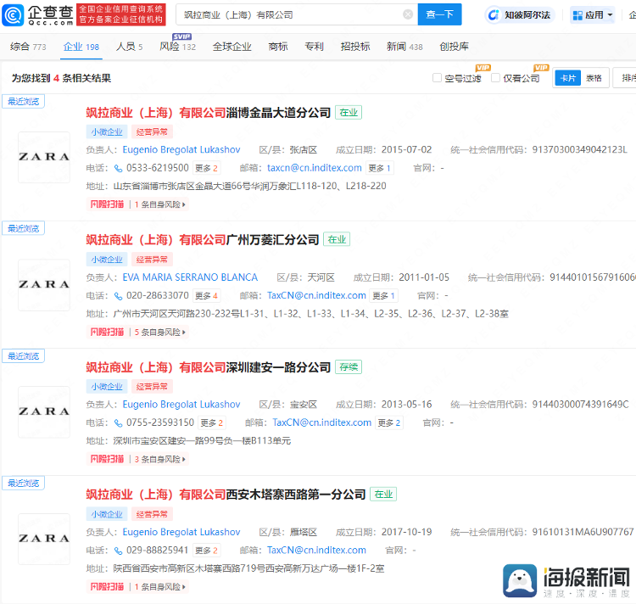636x604 pixels.
Task: Expand 更多 4 phones for 020-28633070
Action: tap(206, 296)
